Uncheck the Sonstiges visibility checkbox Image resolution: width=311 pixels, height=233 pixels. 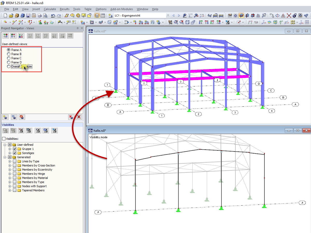click(x=15, y=153)
